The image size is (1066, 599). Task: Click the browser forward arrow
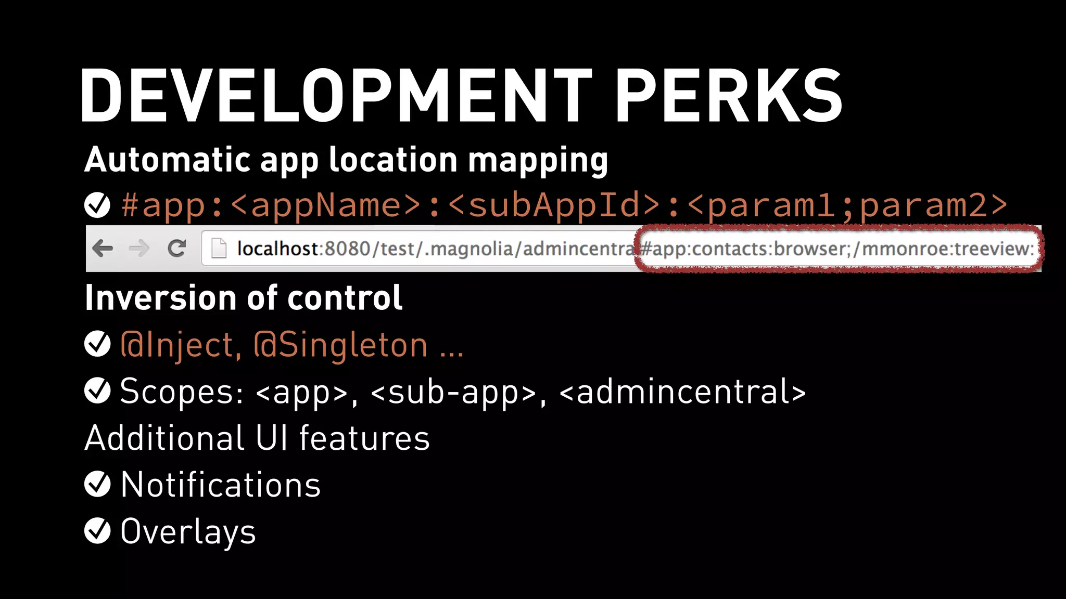pos(139,249)
